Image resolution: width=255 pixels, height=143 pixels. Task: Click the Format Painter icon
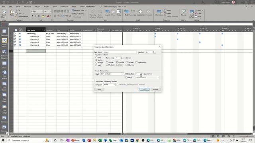pyautogui.click(x=22, y=16)
